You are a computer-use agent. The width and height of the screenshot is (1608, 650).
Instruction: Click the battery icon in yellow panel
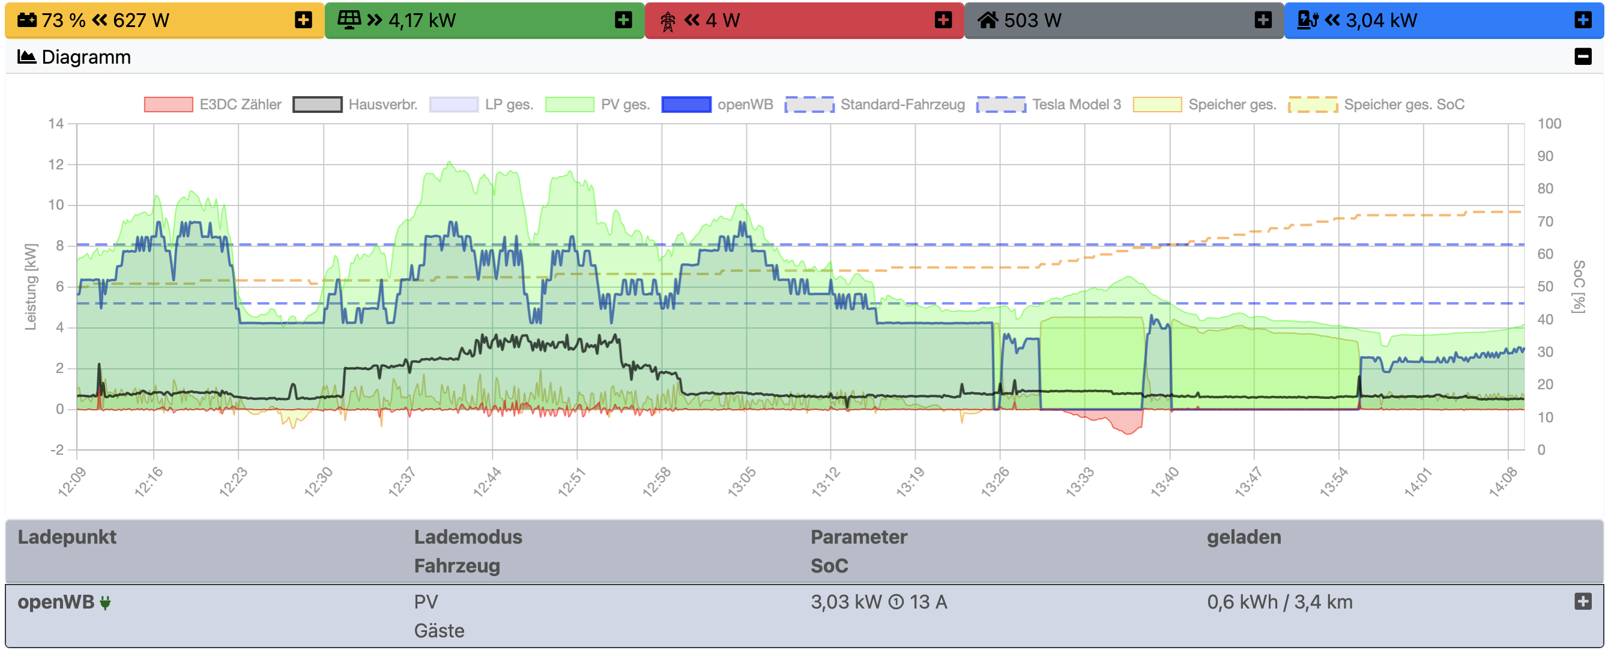[27, 20]
